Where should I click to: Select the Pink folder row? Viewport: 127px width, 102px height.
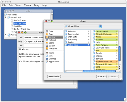tap(105, 50)
